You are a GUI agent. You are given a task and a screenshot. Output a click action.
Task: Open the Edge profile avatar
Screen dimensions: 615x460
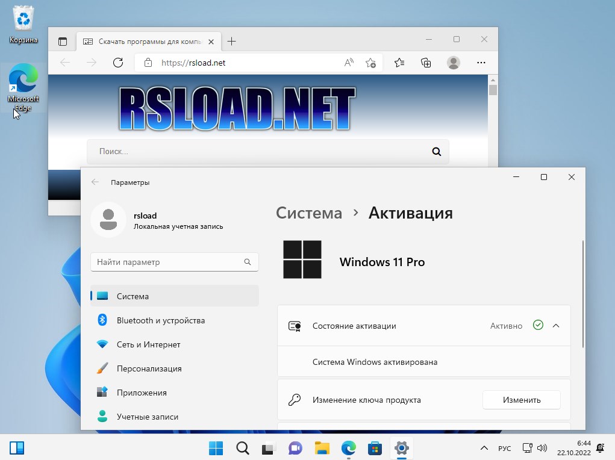pyautogui.click(x=454, y=63)
